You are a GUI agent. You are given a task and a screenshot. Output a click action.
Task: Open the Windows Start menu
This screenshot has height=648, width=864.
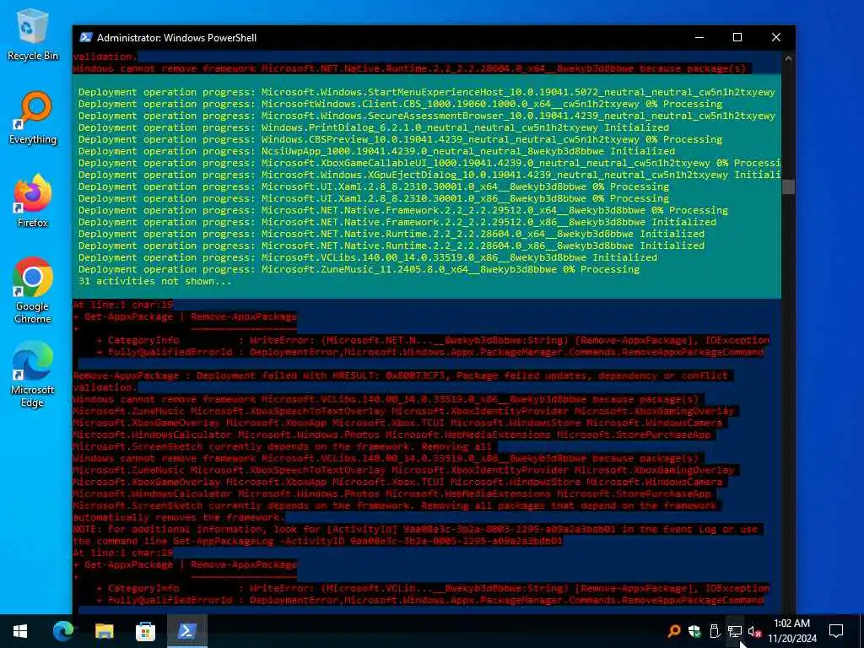click(20, 631)
